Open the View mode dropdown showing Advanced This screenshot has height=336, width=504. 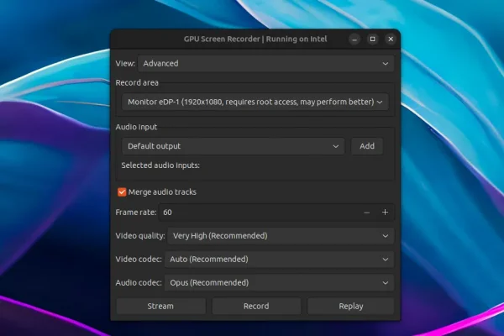pos(265,63)
